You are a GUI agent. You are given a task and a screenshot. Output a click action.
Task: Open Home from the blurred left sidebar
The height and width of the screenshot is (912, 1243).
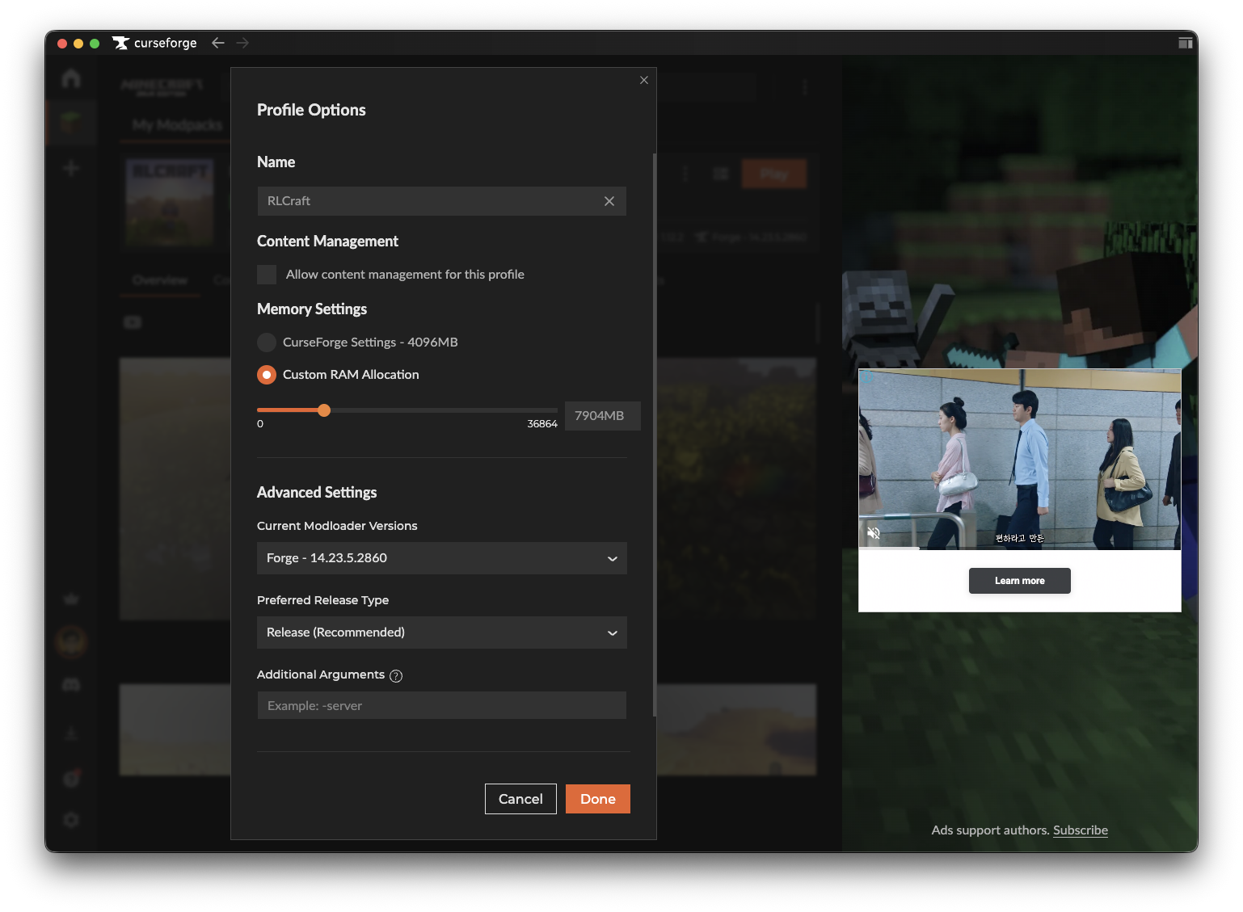pyautogui.click(x=71, y=78)
